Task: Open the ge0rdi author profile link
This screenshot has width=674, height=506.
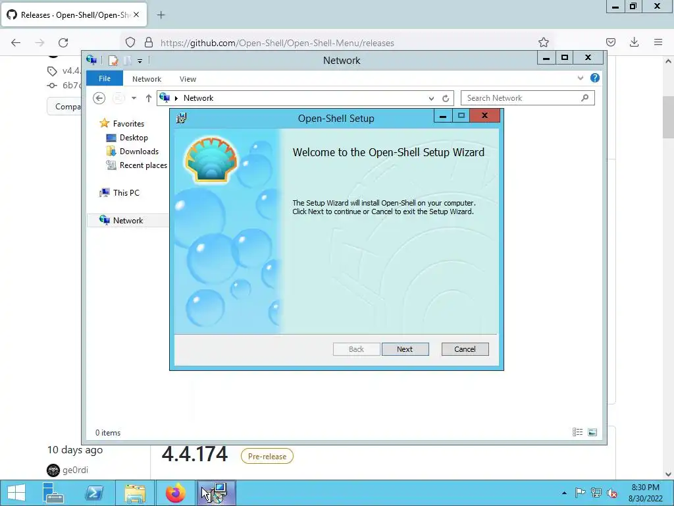Action: (75, 470)
